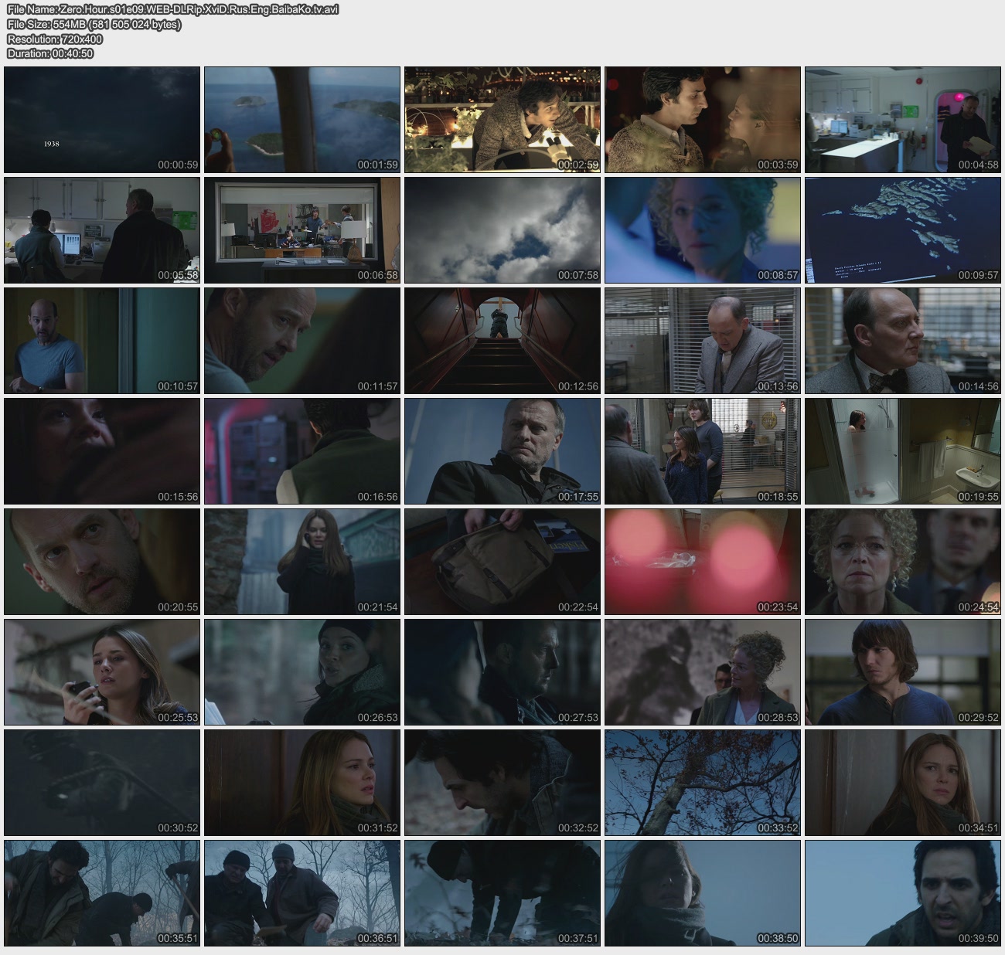Click the cloudy sky thumbnail at 00:07:58

[x=502, y=230]
